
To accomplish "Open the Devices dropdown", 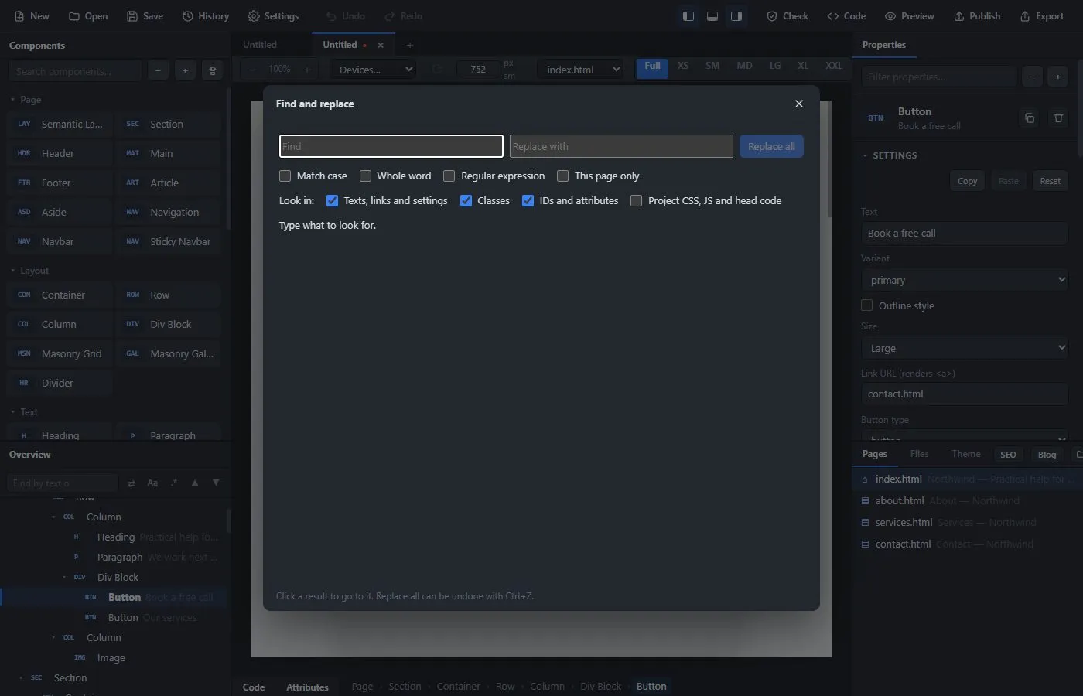I will point(373,70).
